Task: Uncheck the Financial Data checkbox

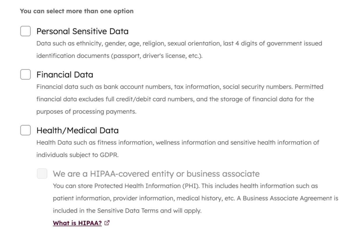Action: (x=25, y=74)
